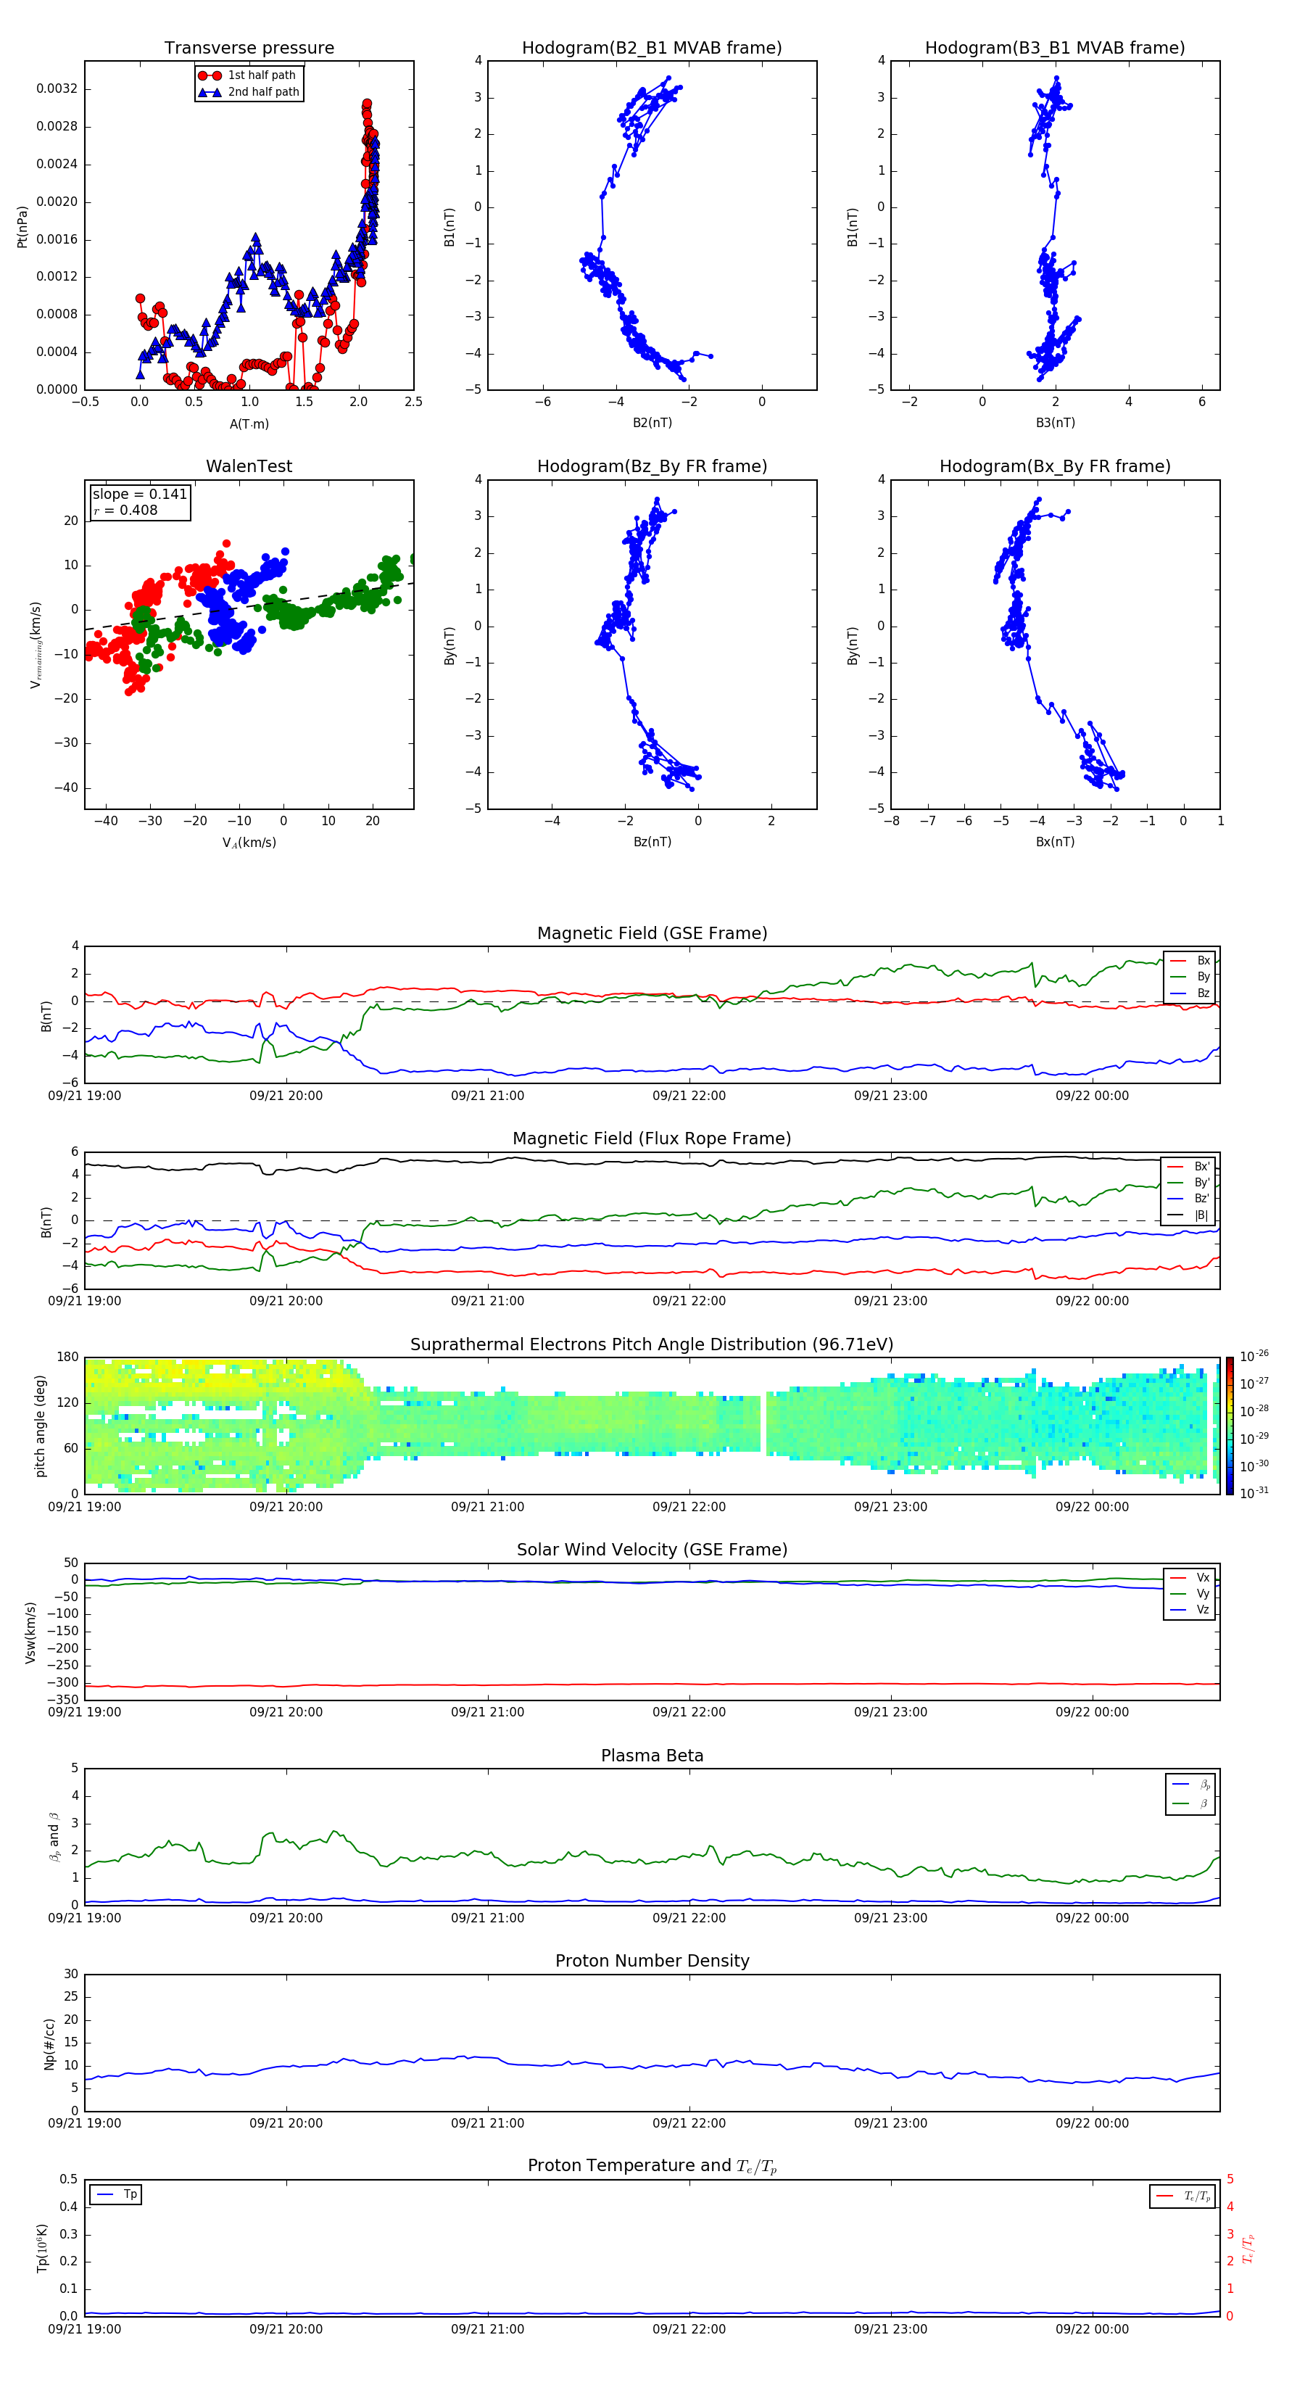Image resolution: width=1305 pixels, height=2393 pixels.
Task: Click the 'Solar Wind Velocity (GSE Frame)' title
Action: click(x=652, y=1550)
